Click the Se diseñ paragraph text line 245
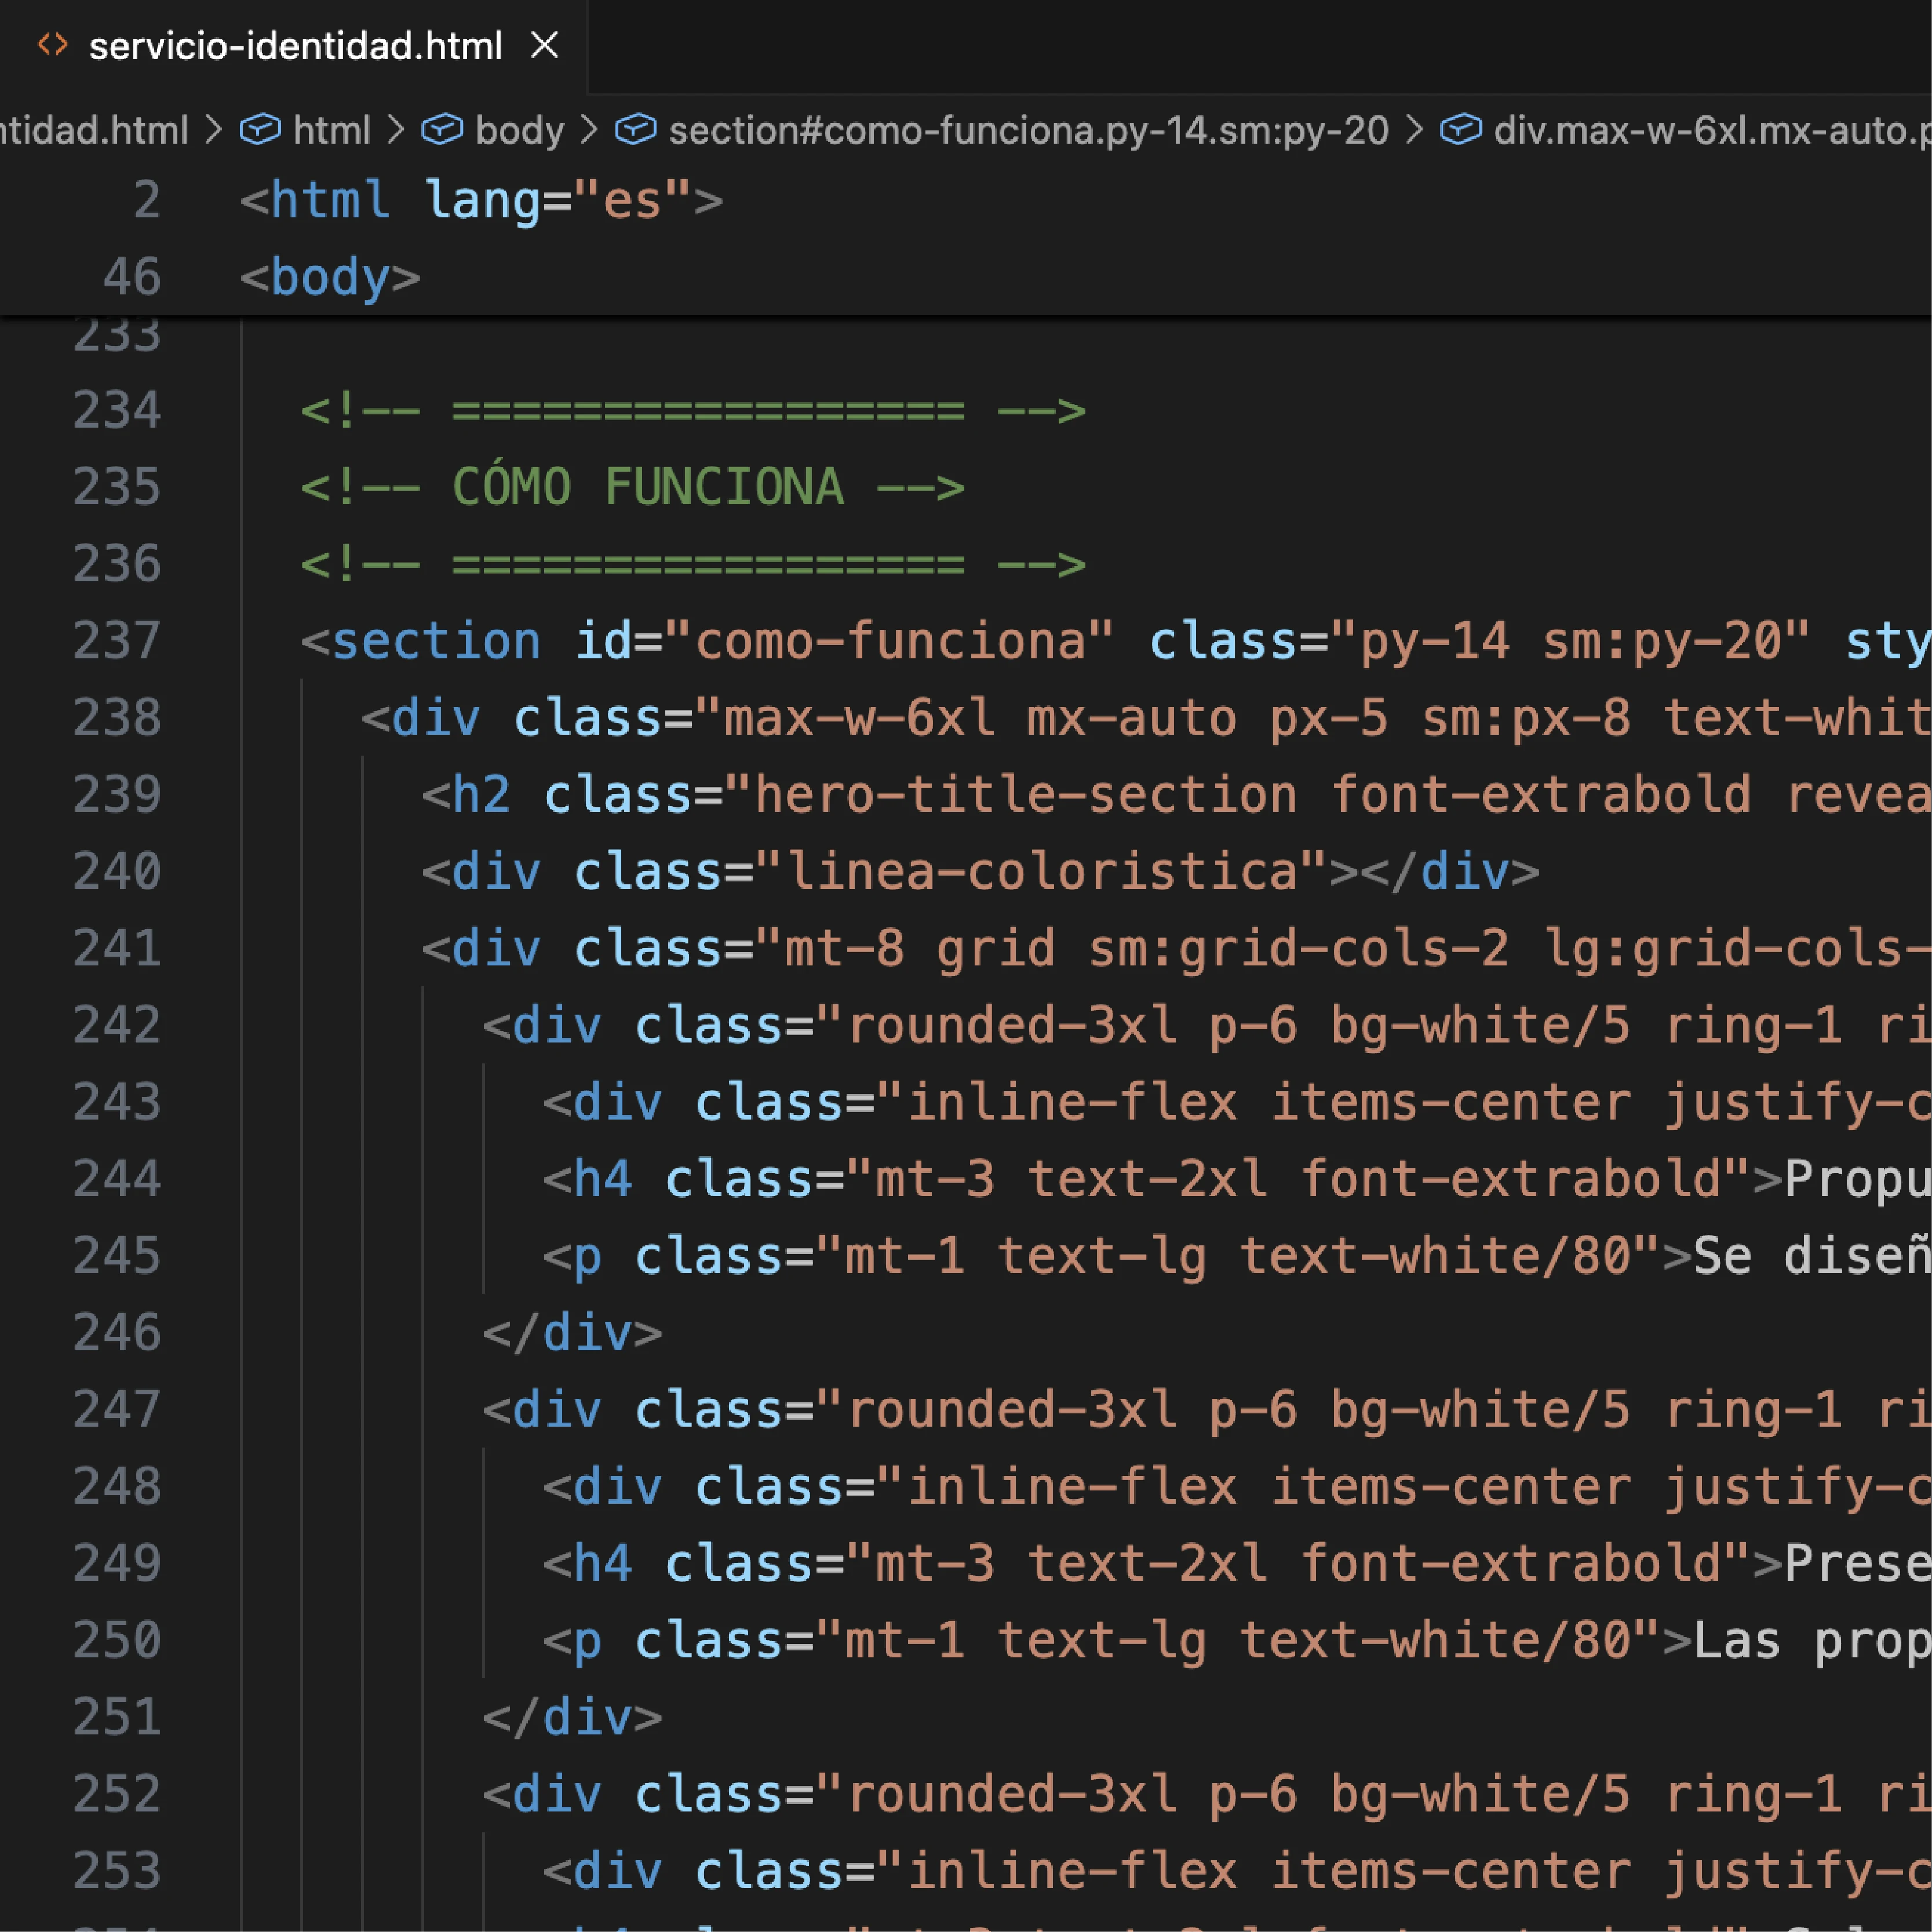Image resolution: width=1932 pixels, height=1932 pixels. [x=1812, y=1256]
